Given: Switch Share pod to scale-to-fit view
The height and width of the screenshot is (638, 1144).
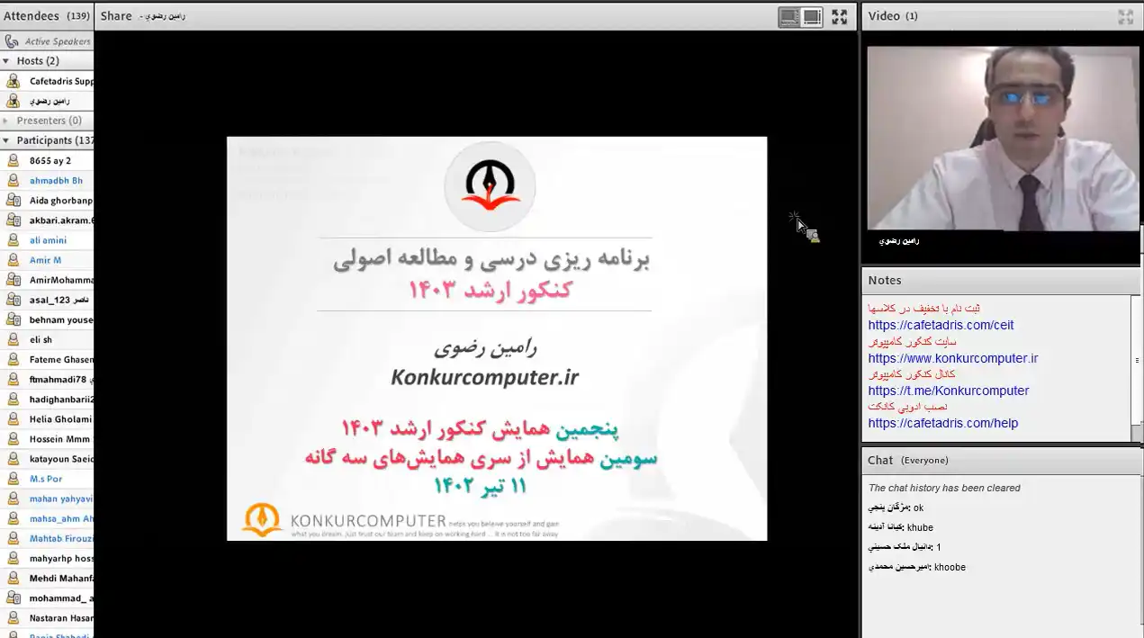Looking at the screenshot, I should pyautogui.click(x=789, y=17).
